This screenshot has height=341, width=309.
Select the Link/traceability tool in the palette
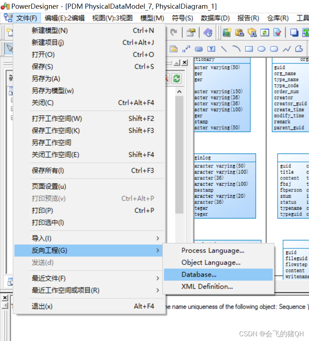tap(186, 49)
